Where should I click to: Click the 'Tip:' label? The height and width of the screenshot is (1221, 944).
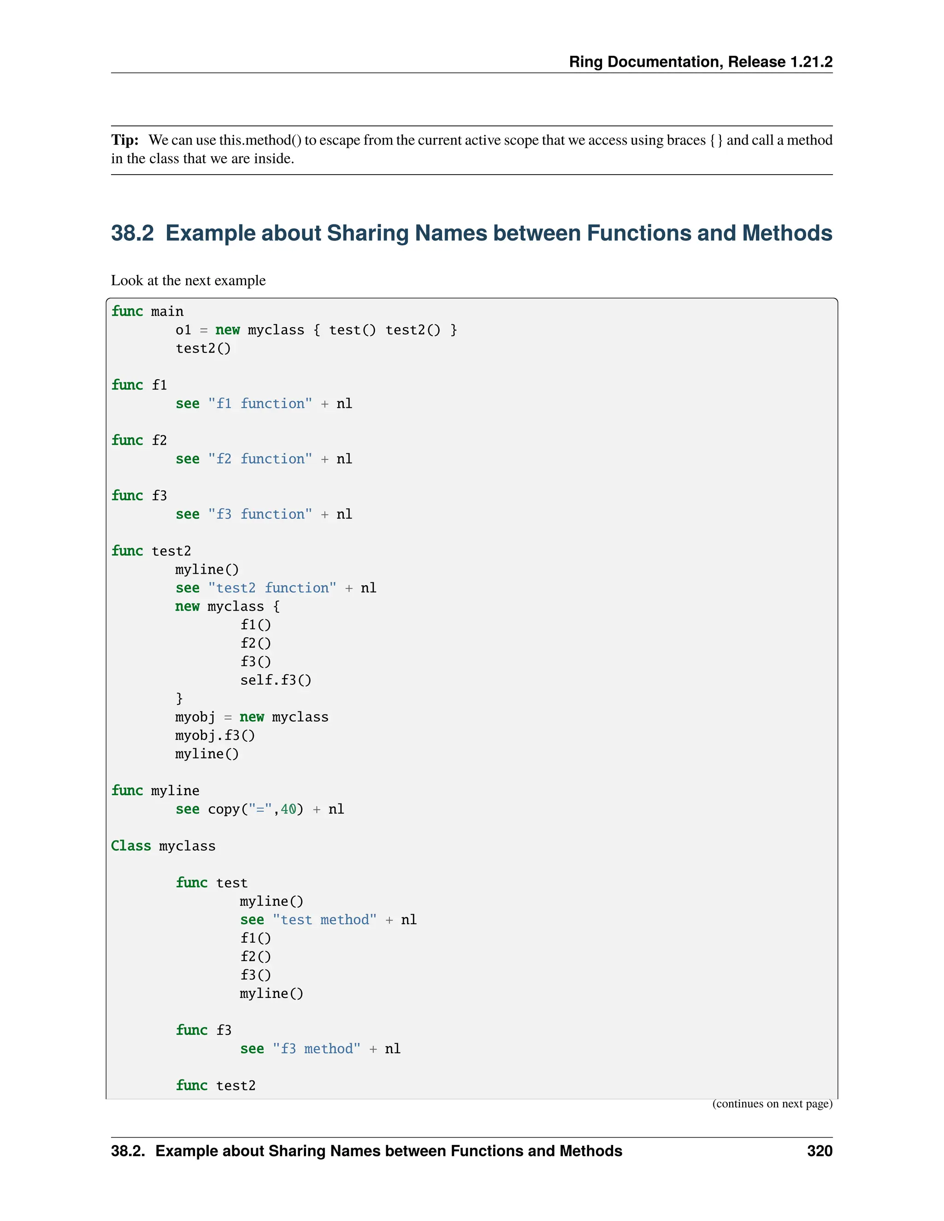pyautogui.click(x=125, y=140)
